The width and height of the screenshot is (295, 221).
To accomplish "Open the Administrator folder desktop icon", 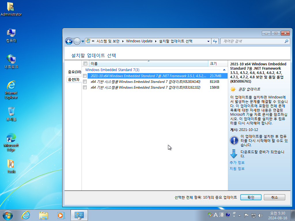I will (11, 9).
